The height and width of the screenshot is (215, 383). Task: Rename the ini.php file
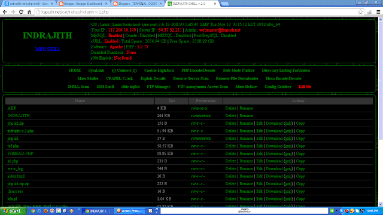tap(246, 161)
